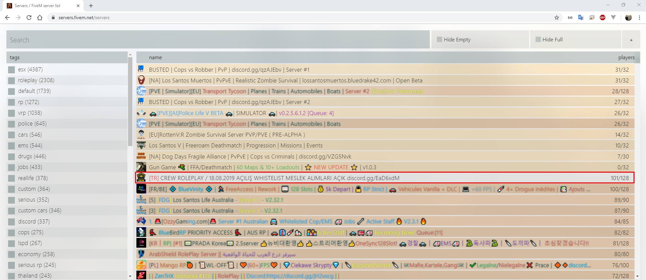Toggle the roleplay tag checkbox

(11, 80)
